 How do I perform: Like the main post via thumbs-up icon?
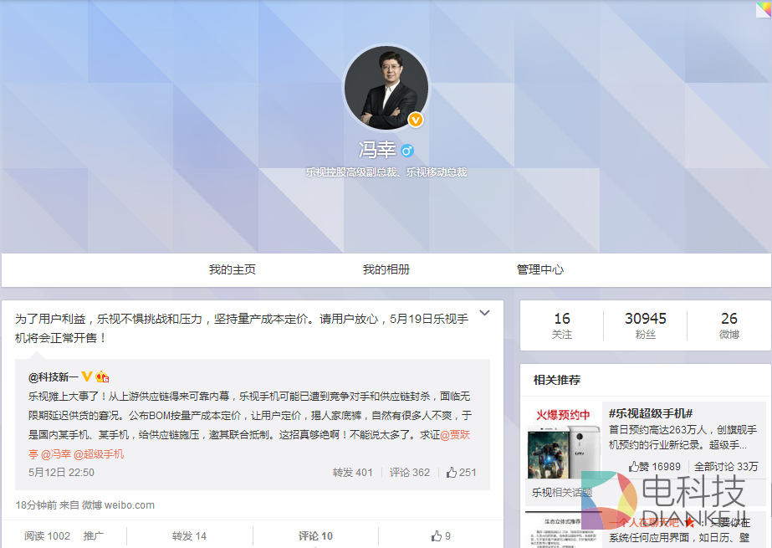437,535
